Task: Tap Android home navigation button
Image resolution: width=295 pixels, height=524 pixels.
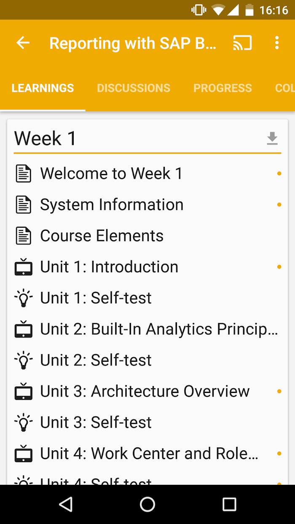Action: (147, 504)
